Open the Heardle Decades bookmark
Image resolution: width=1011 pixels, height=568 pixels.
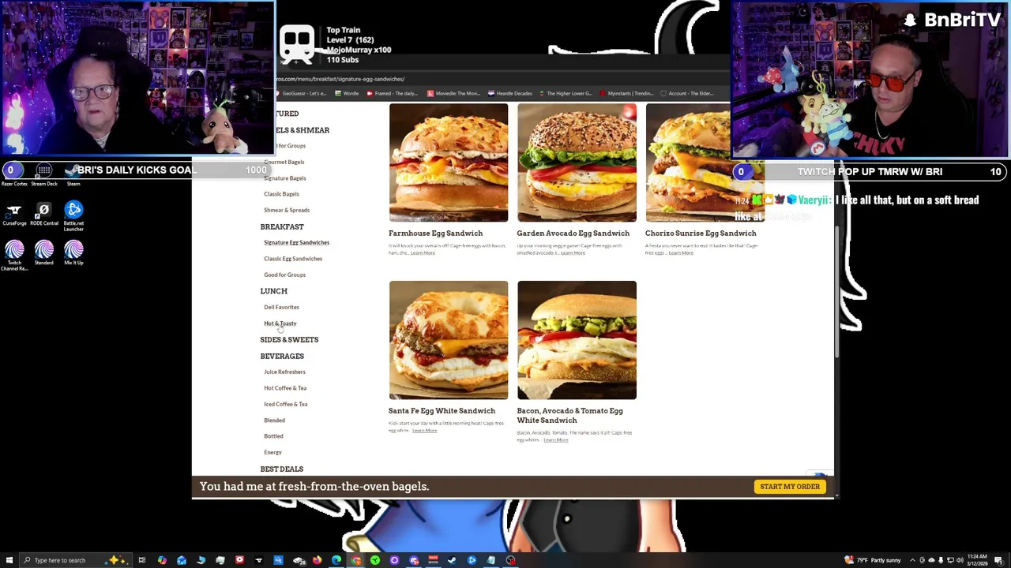pos(510,93)
